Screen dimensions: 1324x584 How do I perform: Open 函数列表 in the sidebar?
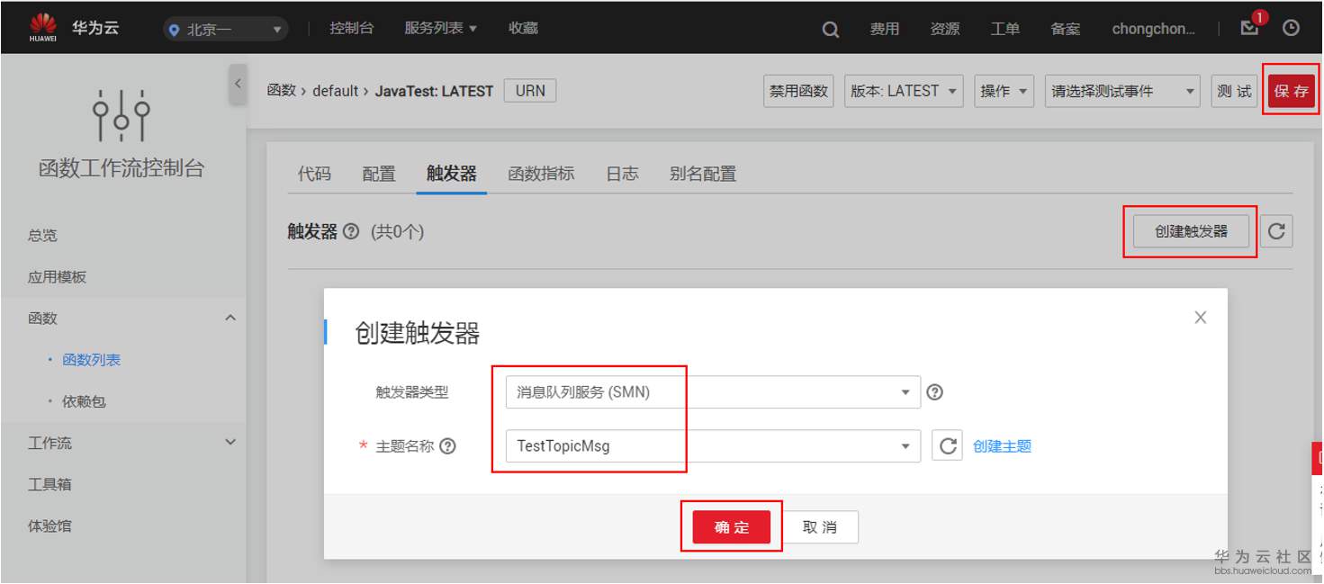click(91, 359)
